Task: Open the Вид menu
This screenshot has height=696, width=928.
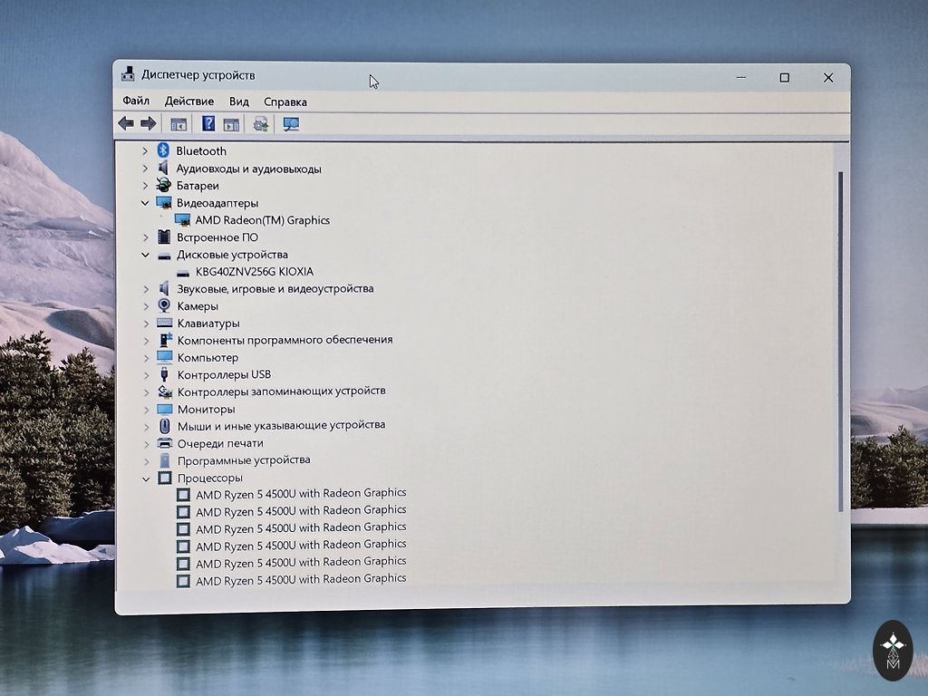Action: (x=239, y=101)
